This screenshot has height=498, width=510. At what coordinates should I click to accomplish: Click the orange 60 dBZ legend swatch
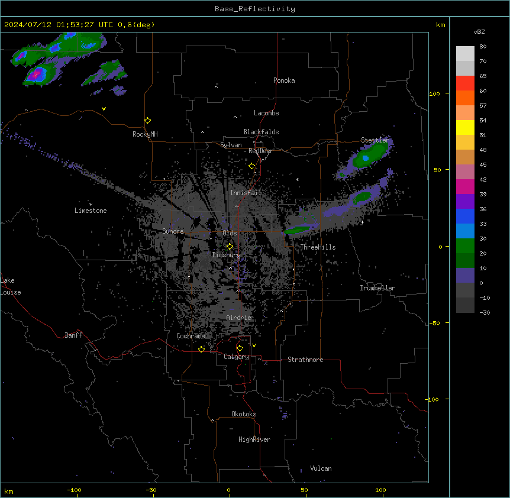pos(465,98)
